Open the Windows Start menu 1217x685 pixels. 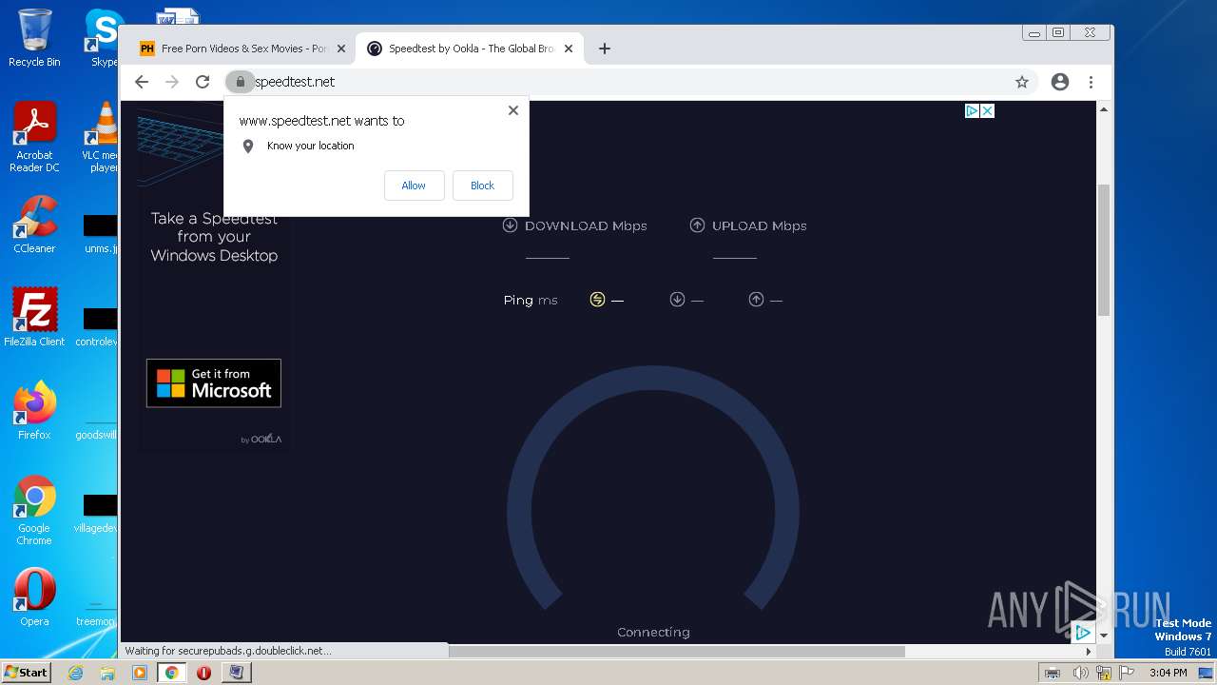click(x=26, y=672)
